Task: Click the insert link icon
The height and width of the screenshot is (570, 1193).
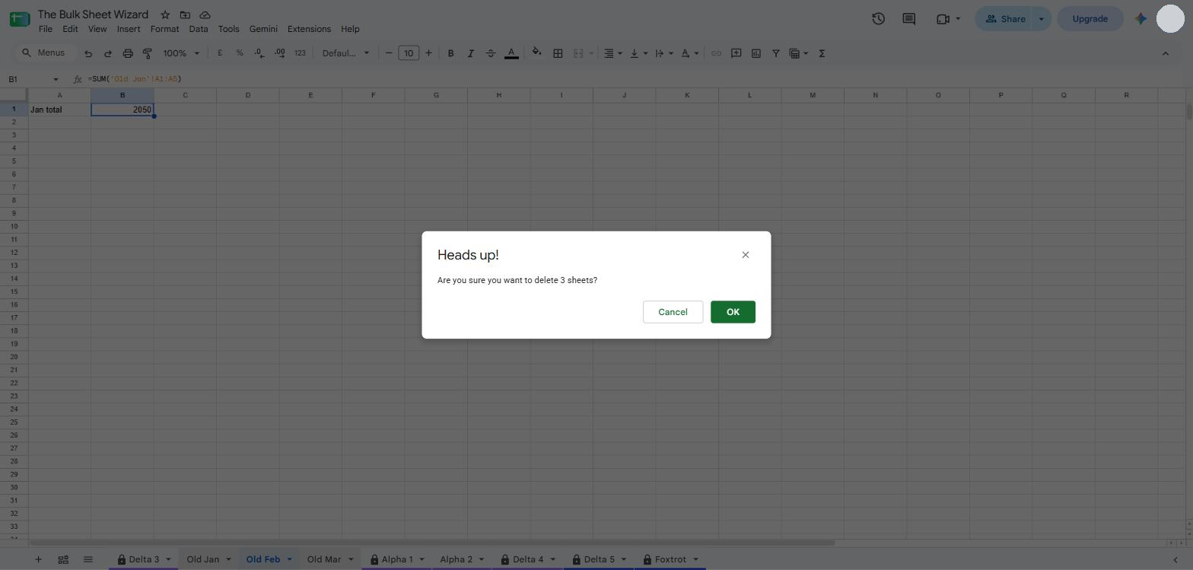Action: coord(716,53)
